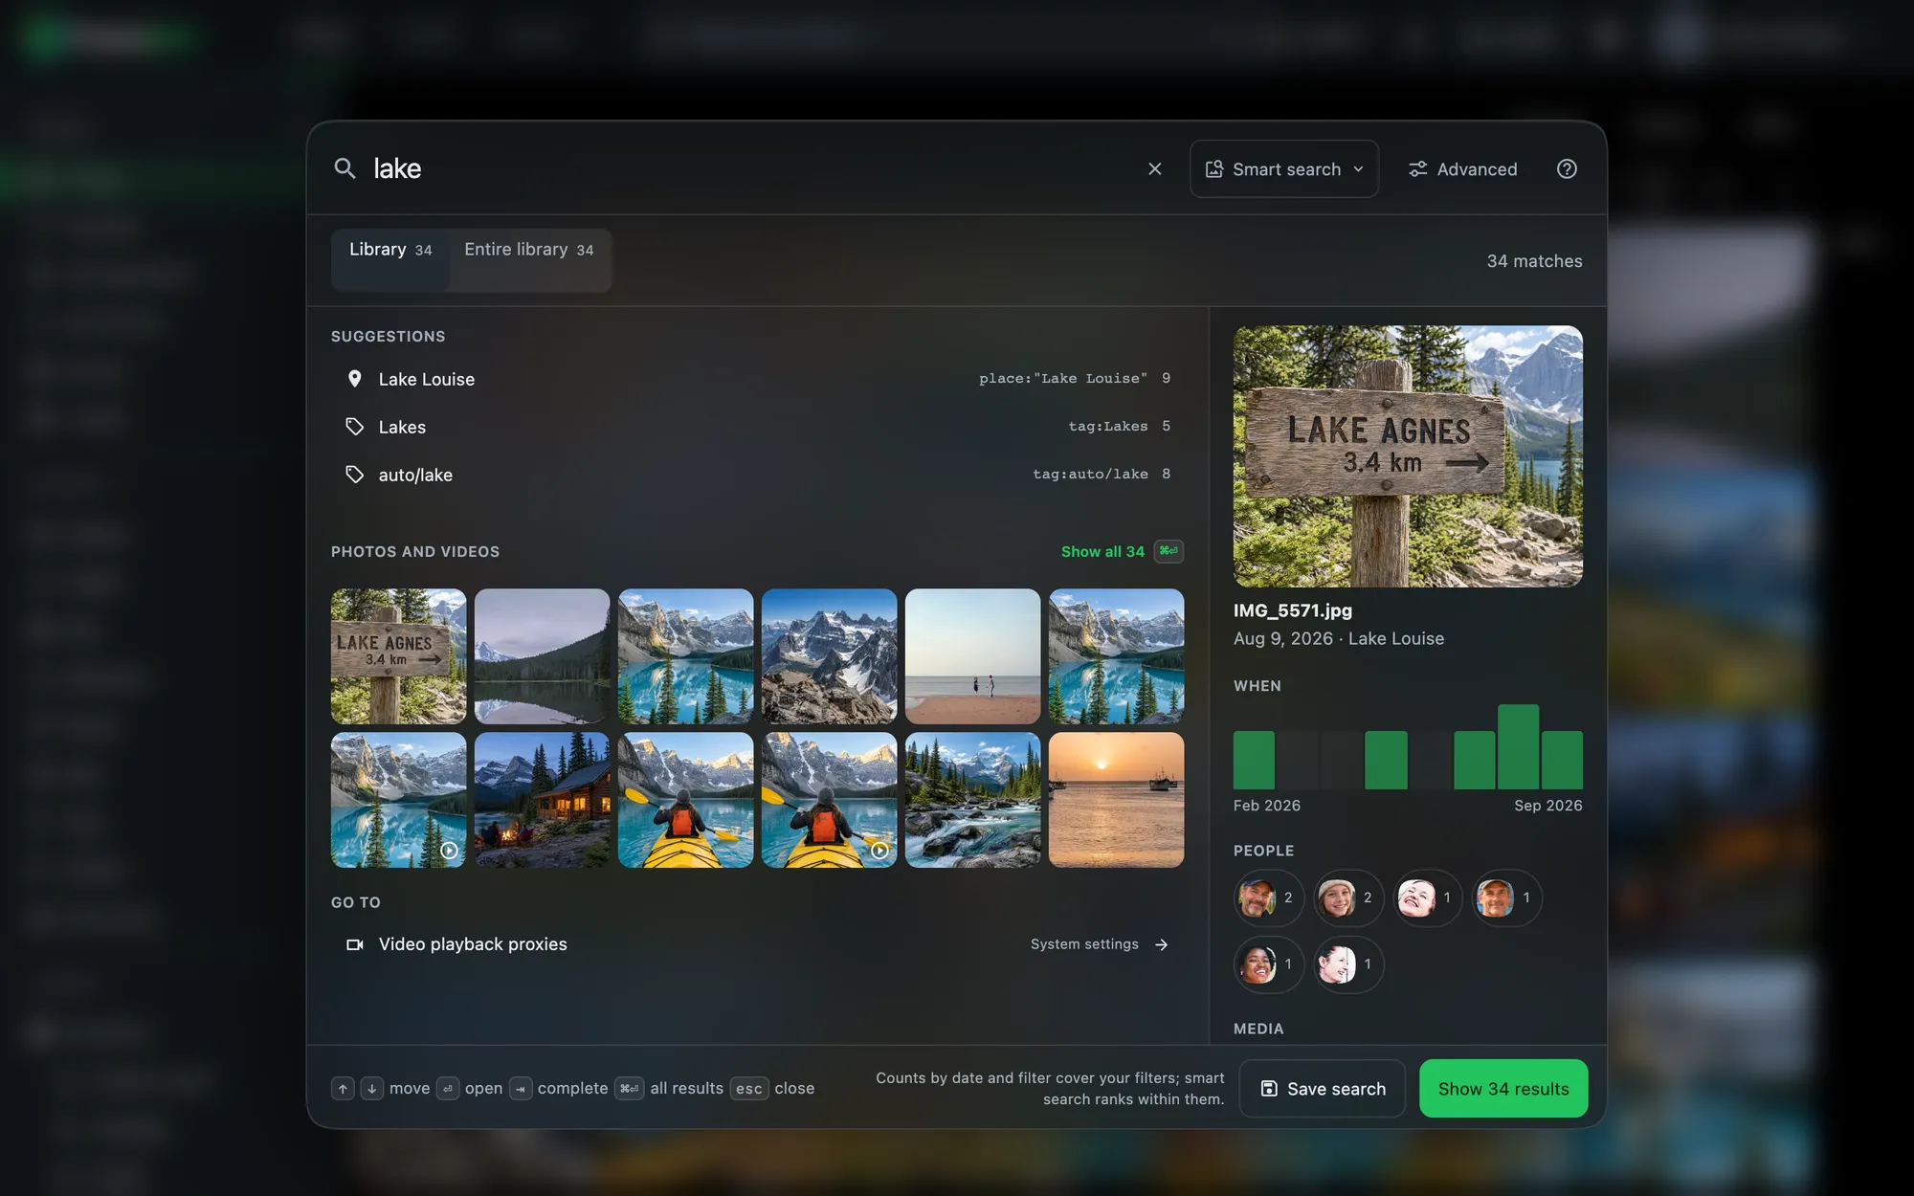Select the Lake Louise place pin suggestion
The height and width of the screenshot is (1196, 1914).
pos(757,379)
